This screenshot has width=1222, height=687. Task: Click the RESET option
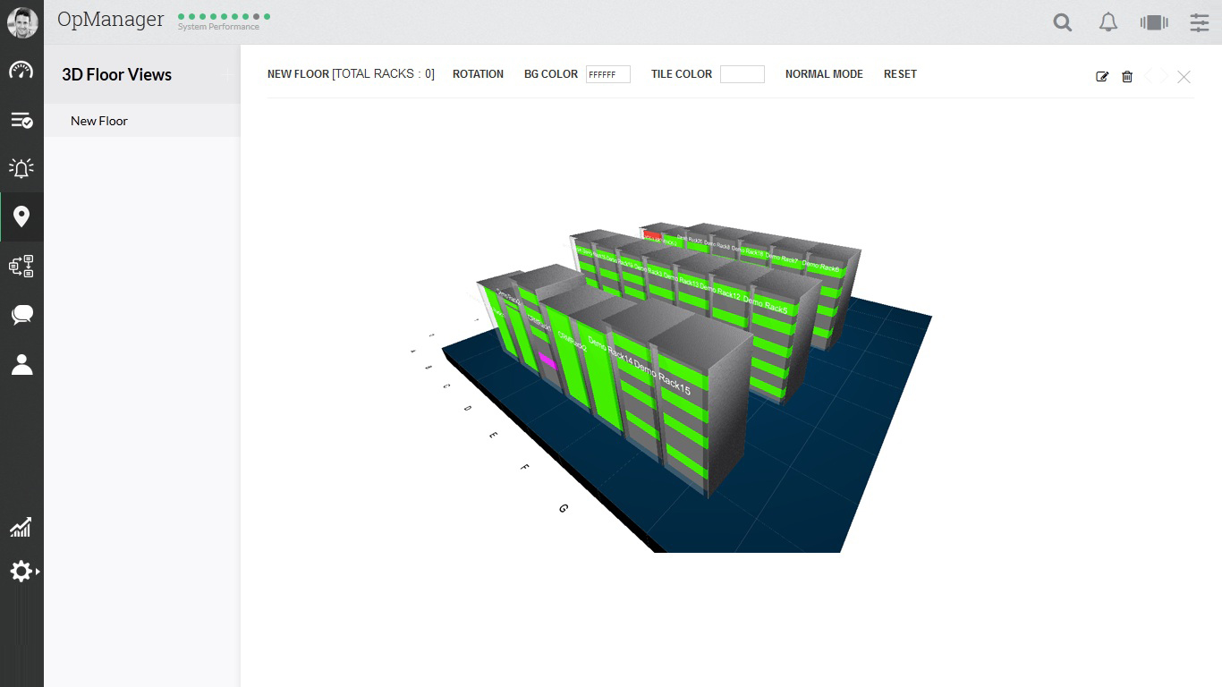900,74
